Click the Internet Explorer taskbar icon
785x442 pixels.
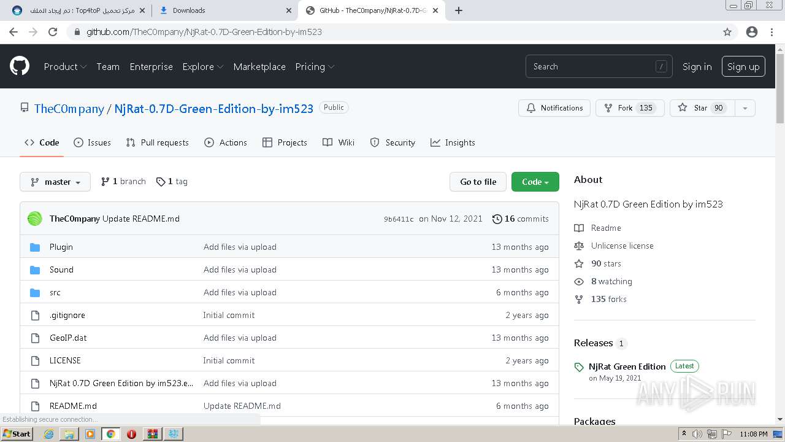(x=48, y=434)
